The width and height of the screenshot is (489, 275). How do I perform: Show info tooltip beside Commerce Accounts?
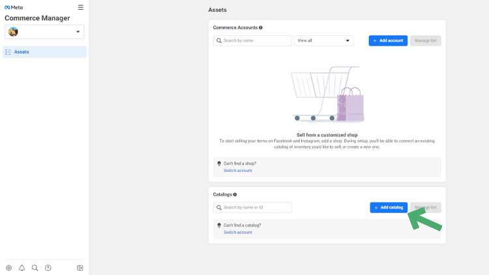click(261, 28)
